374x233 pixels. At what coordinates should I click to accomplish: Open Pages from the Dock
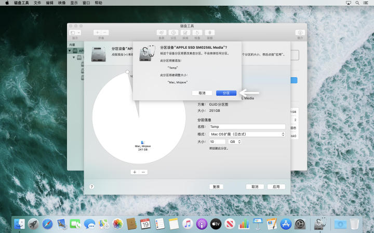(x=272, y=224)
